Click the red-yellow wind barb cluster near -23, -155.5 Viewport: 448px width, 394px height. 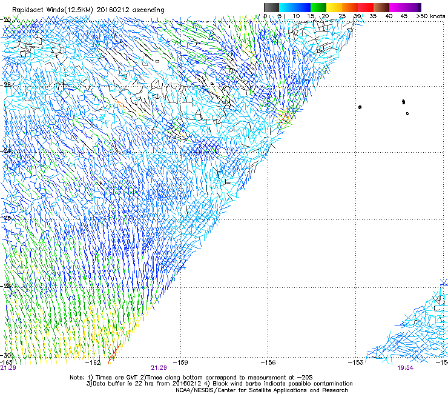click(285, 117)
